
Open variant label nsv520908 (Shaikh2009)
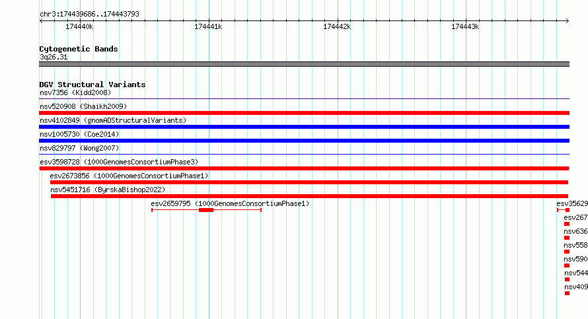pos(83,106)
